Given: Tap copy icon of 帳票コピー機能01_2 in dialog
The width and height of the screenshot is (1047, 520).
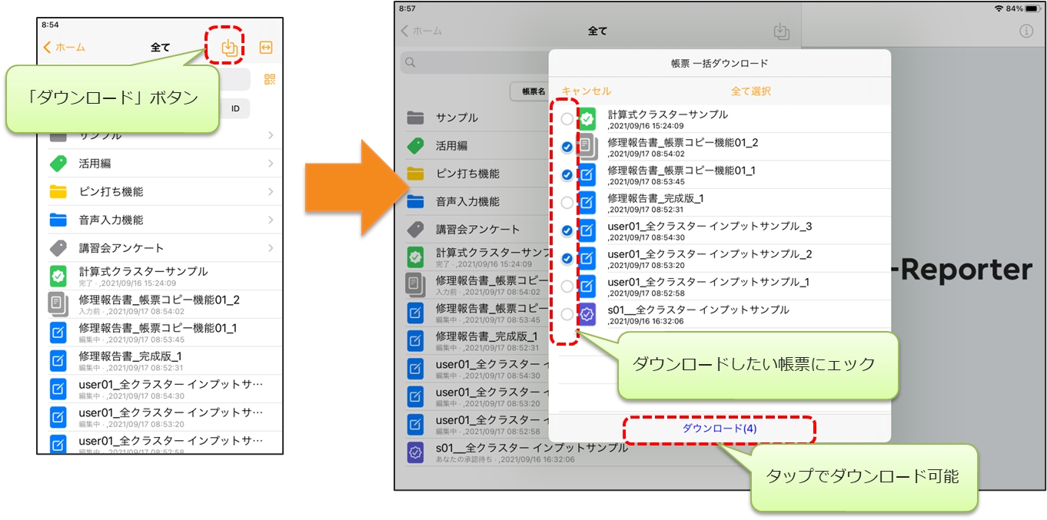Looking at the screenshot, I should click(x=587, y=147).
